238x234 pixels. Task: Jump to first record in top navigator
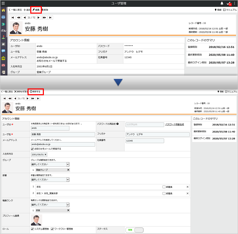pos(13,18)
